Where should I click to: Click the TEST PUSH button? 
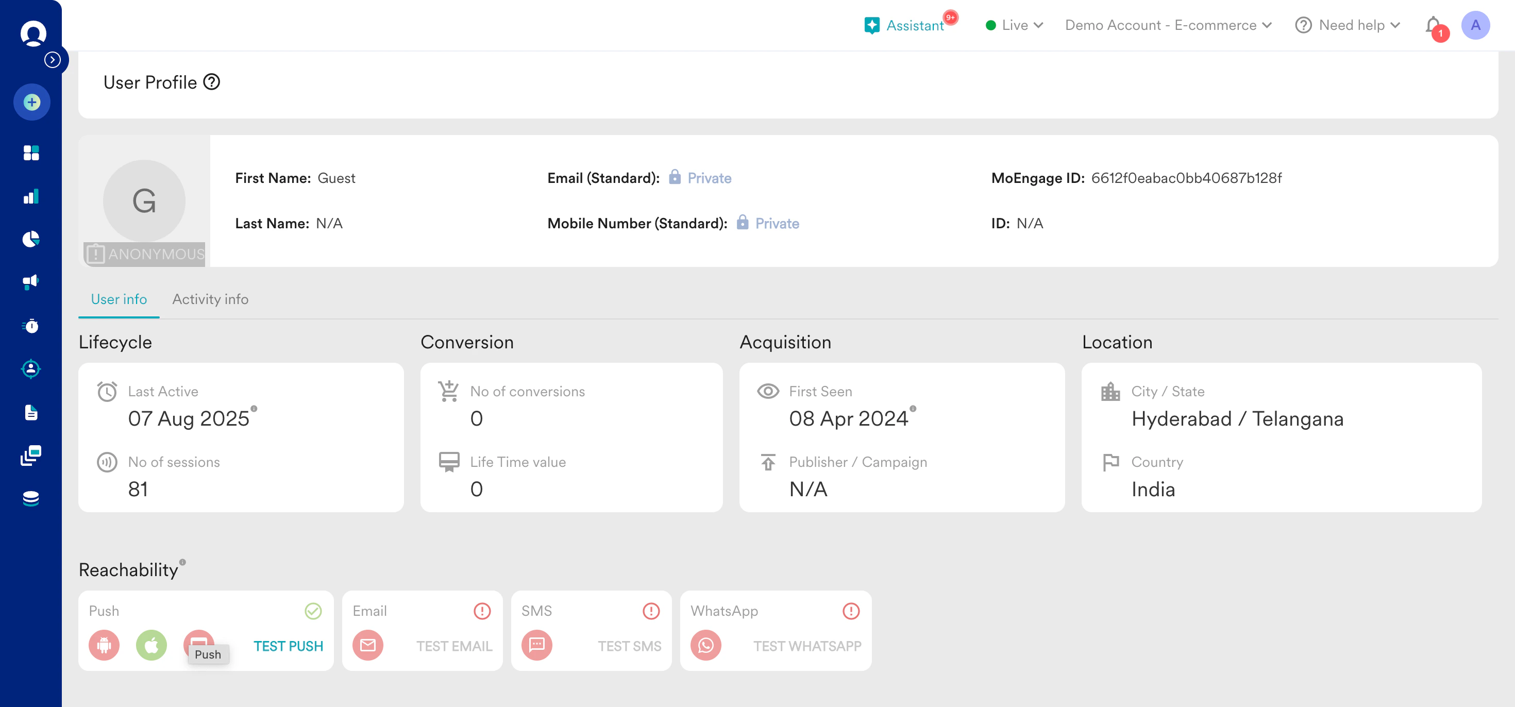[x=288, y=646]
